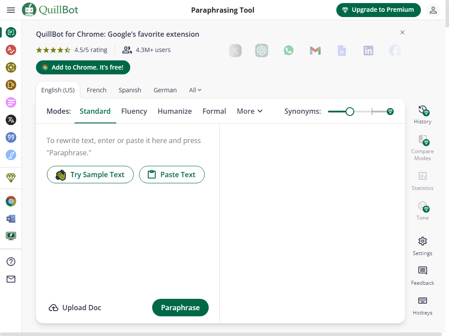The width and height of the screenshot is (449, 336).
Task: Expand the All languages dropdown
Action: click(x=195, y=90)
